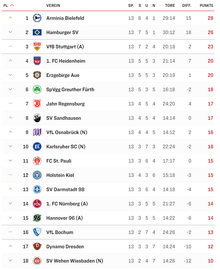The width and height of the screenshot is (220, 270).
Task: Click the FC St. Pauli emblem
Action: (x=37, y=161)
